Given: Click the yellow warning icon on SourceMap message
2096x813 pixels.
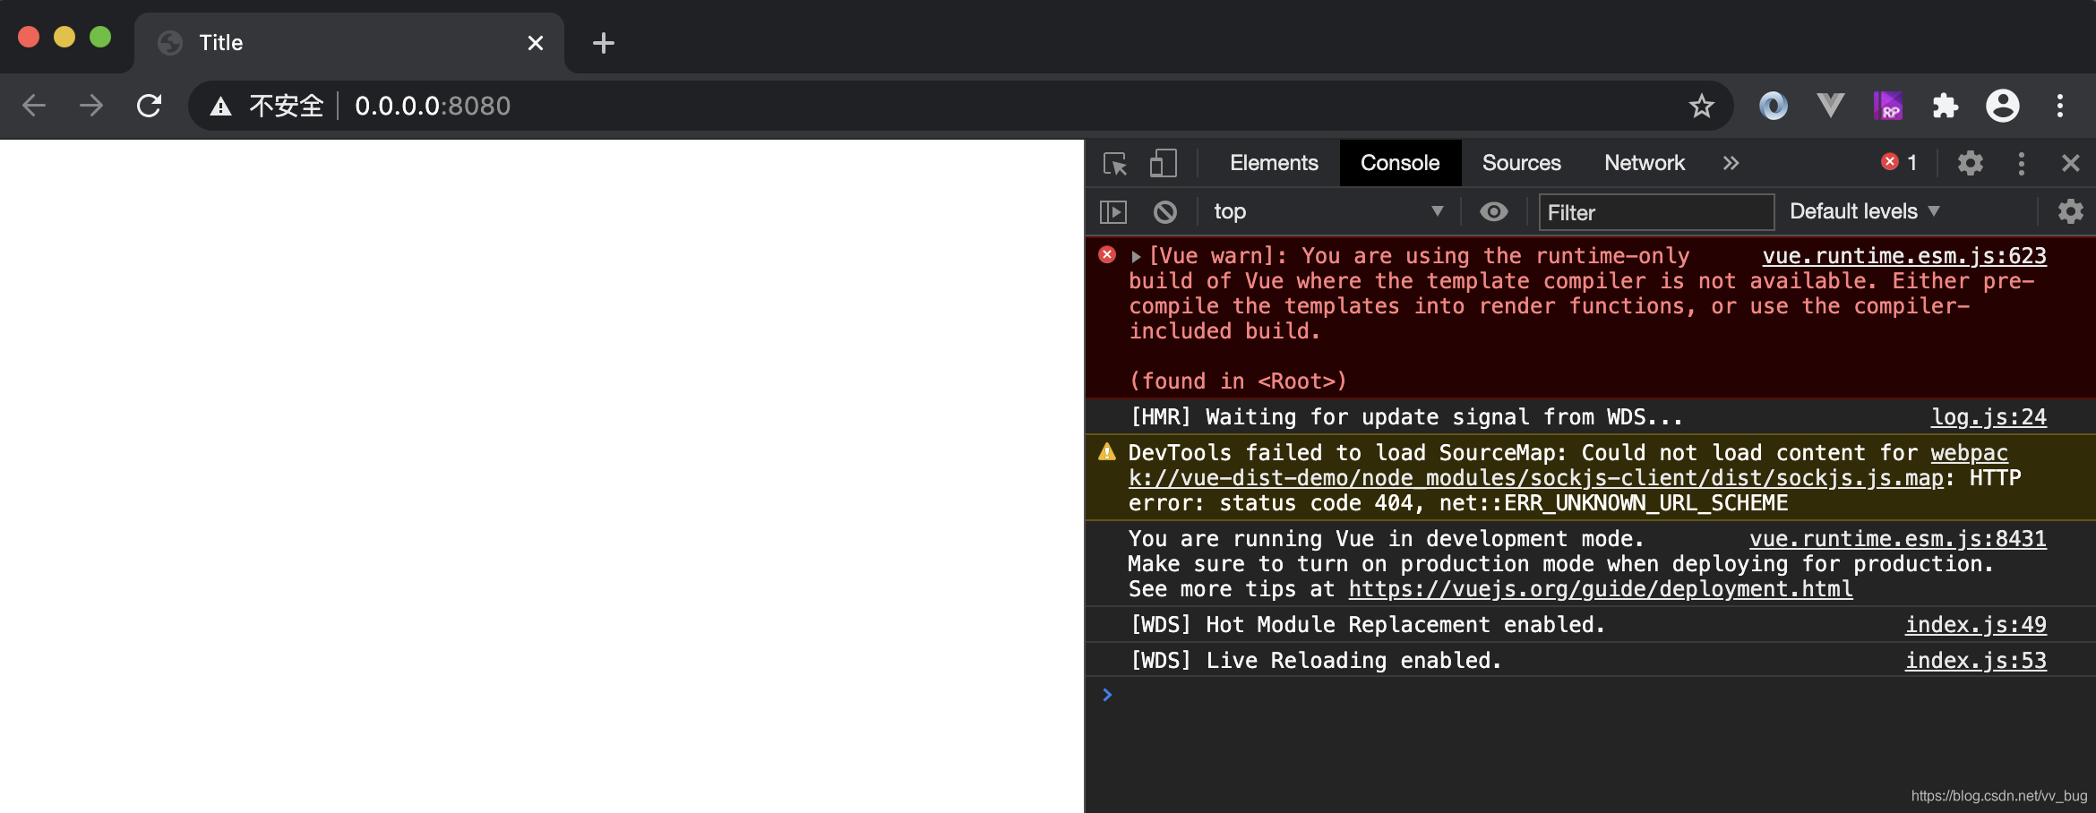Looking at the screenshot, I should coord(1107,452).
